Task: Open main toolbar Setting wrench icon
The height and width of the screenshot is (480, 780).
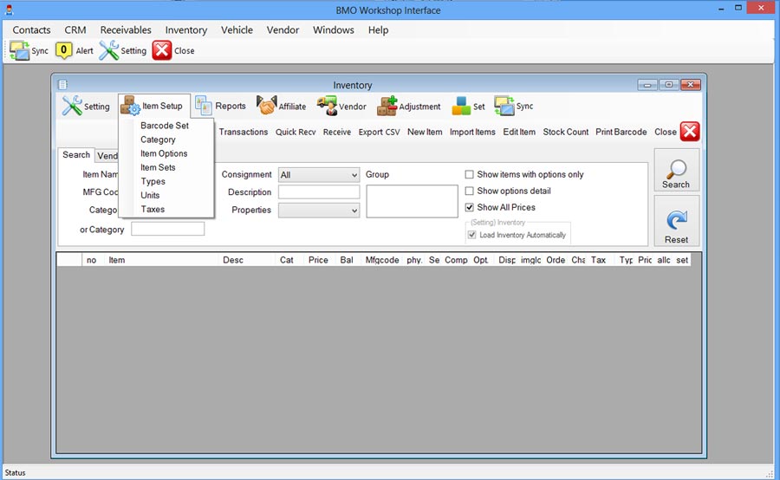Action: point(108,50)
